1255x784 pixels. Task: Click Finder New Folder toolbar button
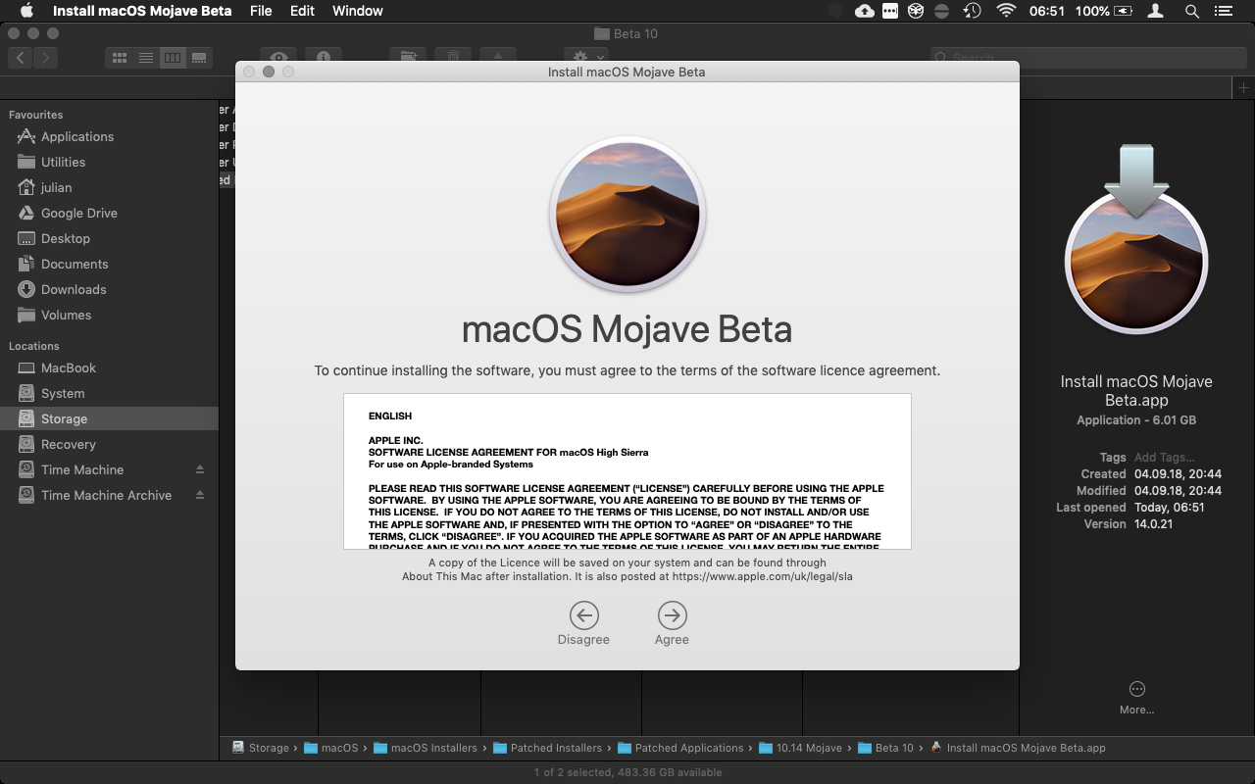tap(408, 58)
